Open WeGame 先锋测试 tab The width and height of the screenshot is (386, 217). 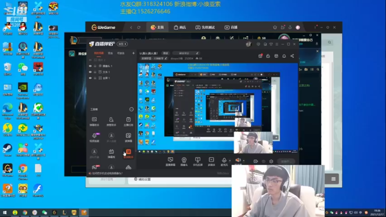tap(205, 27)
